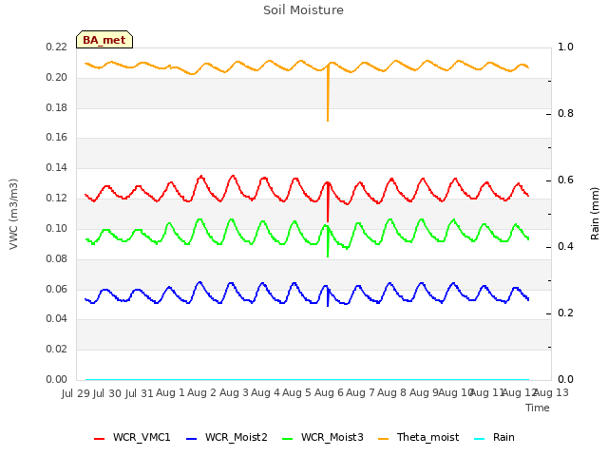Click the Jul 29 date tick label
This screenshot has width=608, height=456.
coord(76,393)
